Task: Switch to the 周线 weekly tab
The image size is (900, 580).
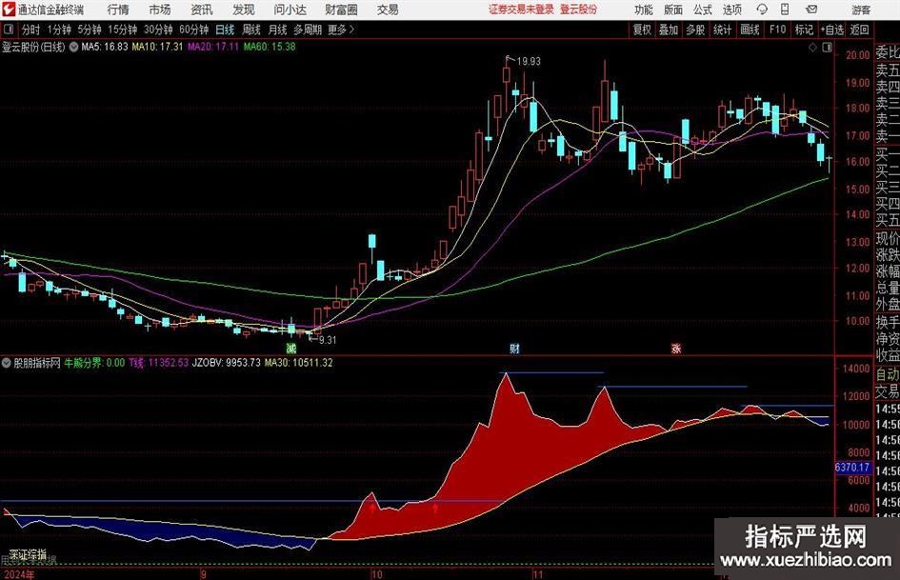Action: click(251, 30)
